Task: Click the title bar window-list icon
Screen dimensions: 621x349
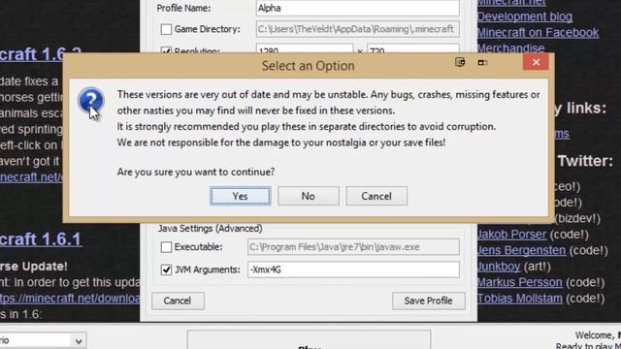Action: coord(460,62)
